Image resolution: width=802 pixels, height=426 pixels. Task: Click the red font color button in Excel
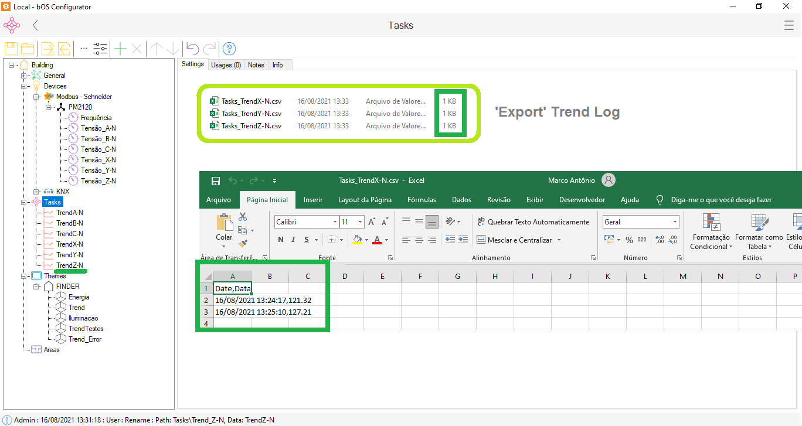[376, 240]
